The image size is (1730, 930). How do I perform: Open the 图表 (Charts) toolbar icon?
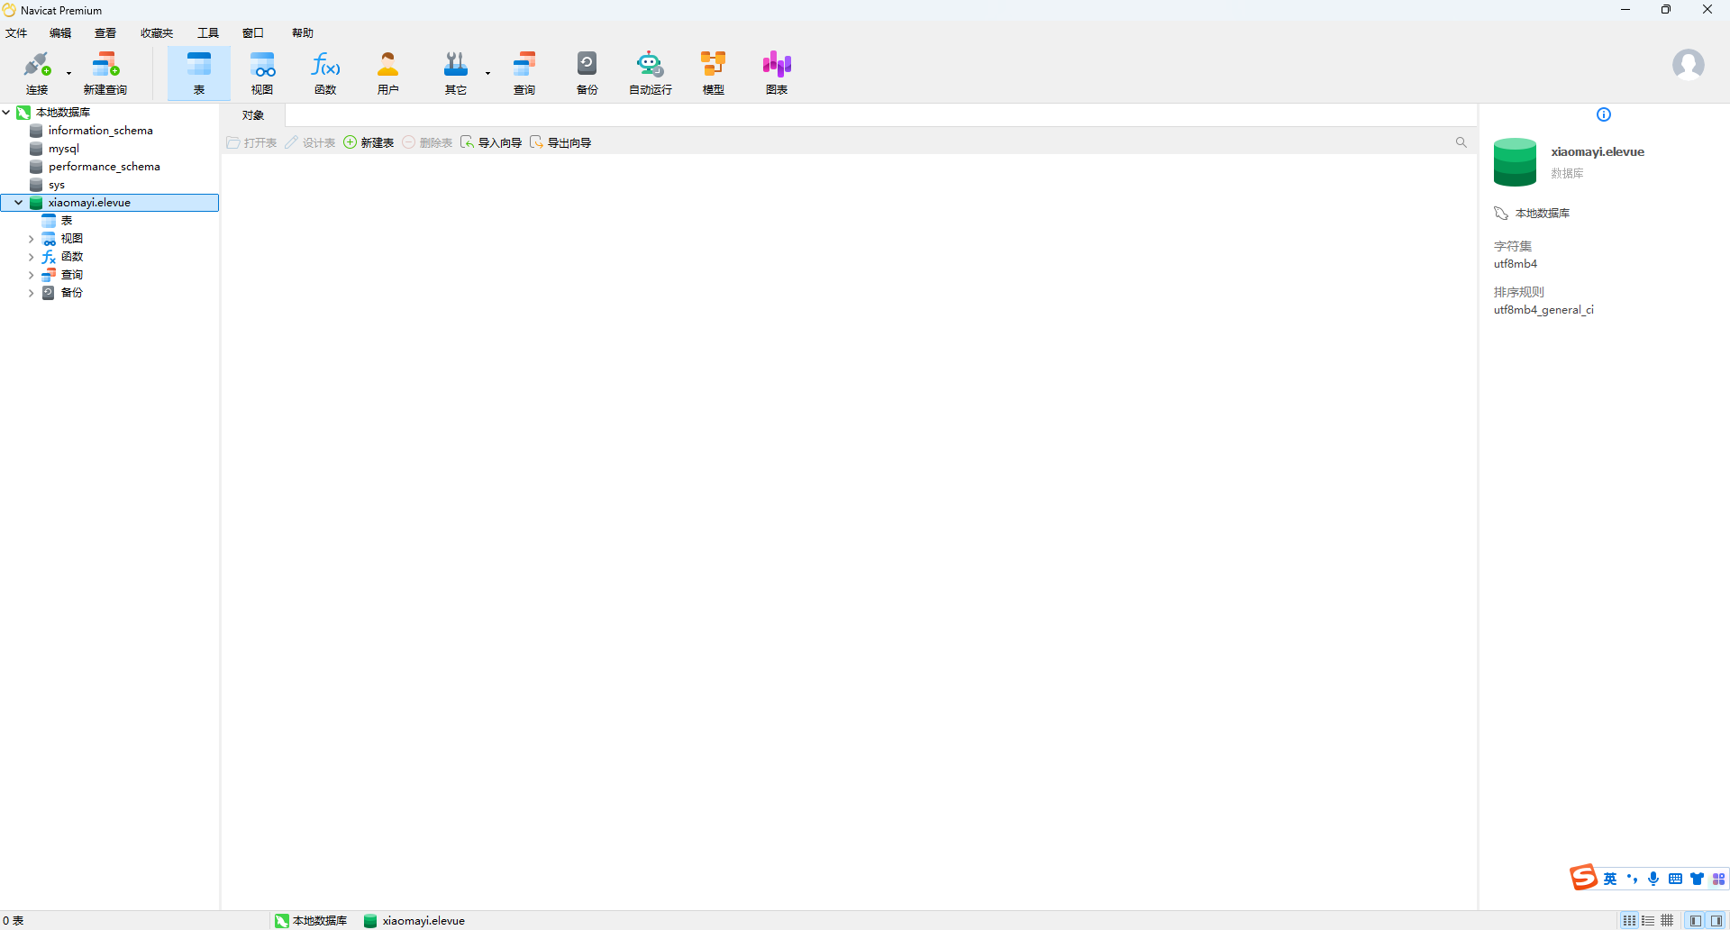click(777, 73)
